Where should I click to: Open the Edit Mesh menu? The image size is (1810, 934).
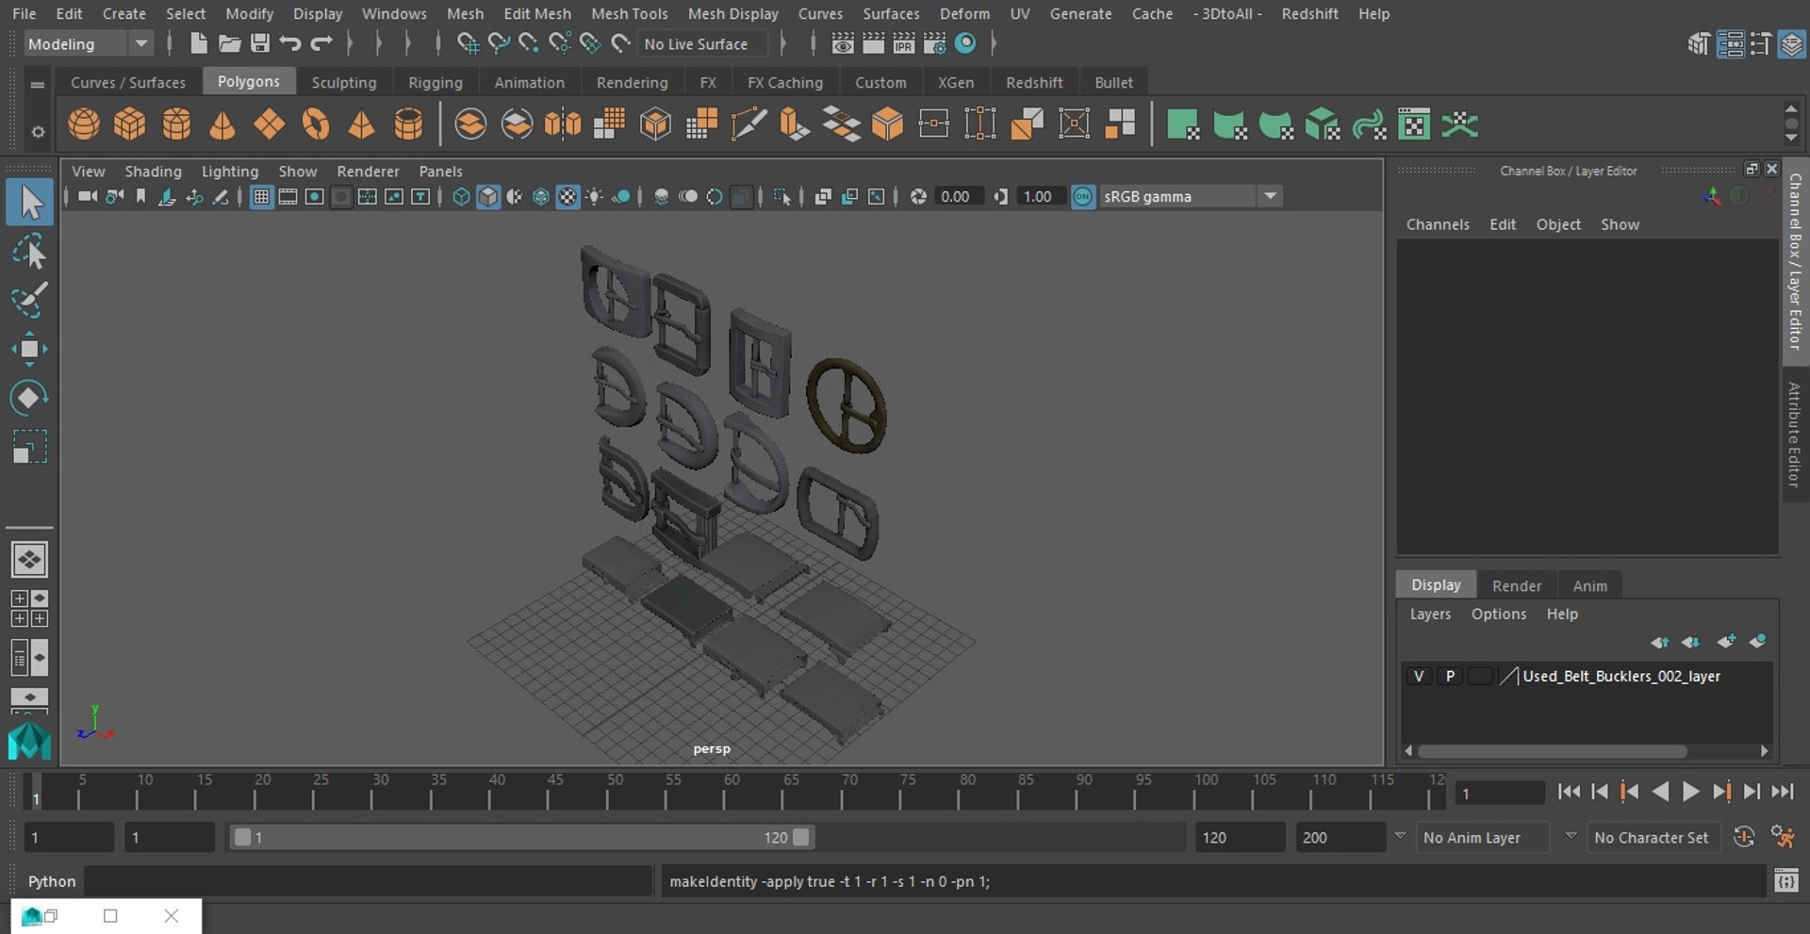(536, 13)
